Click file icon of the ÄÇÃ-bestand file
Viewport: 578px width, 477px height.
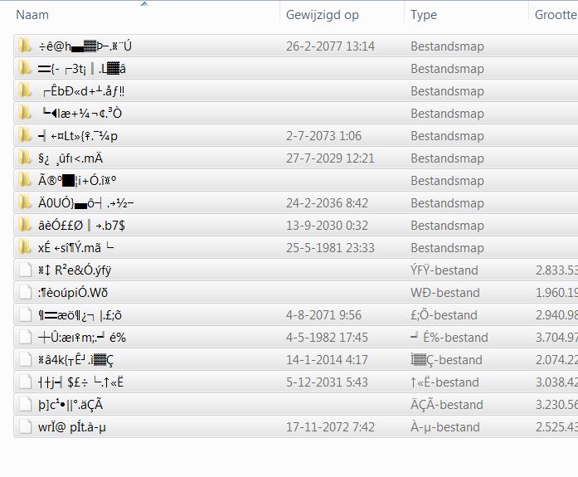click(25, 405)
